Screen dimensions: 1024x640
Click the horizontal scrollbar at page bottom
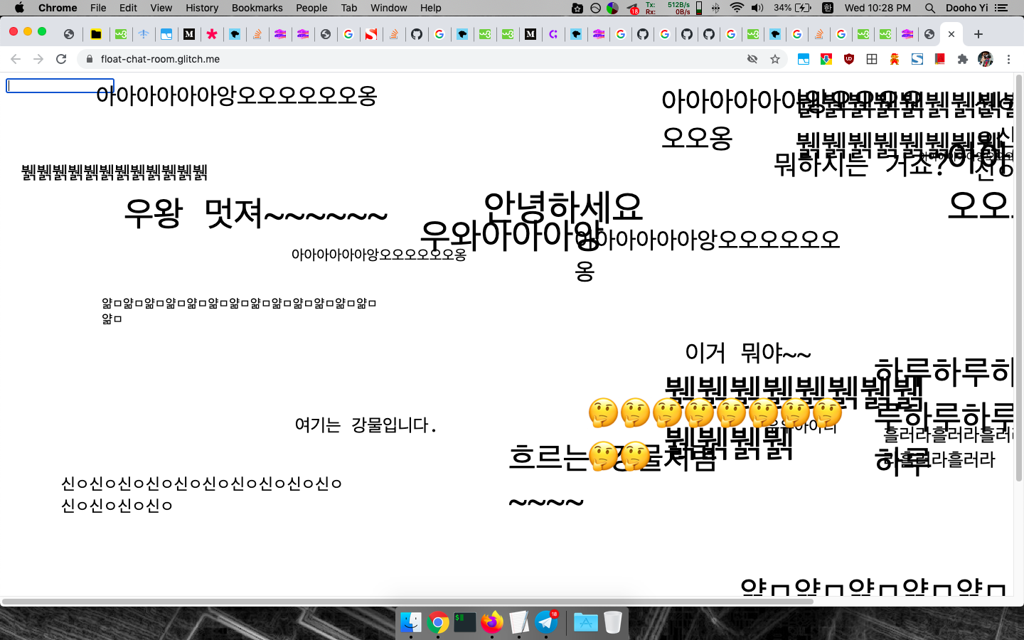(407, 602)
